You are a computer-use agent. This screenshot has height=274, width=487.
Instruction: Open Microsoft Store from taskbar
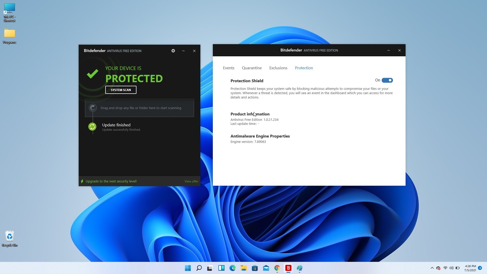pyautogui.click(x=255, y=268)
